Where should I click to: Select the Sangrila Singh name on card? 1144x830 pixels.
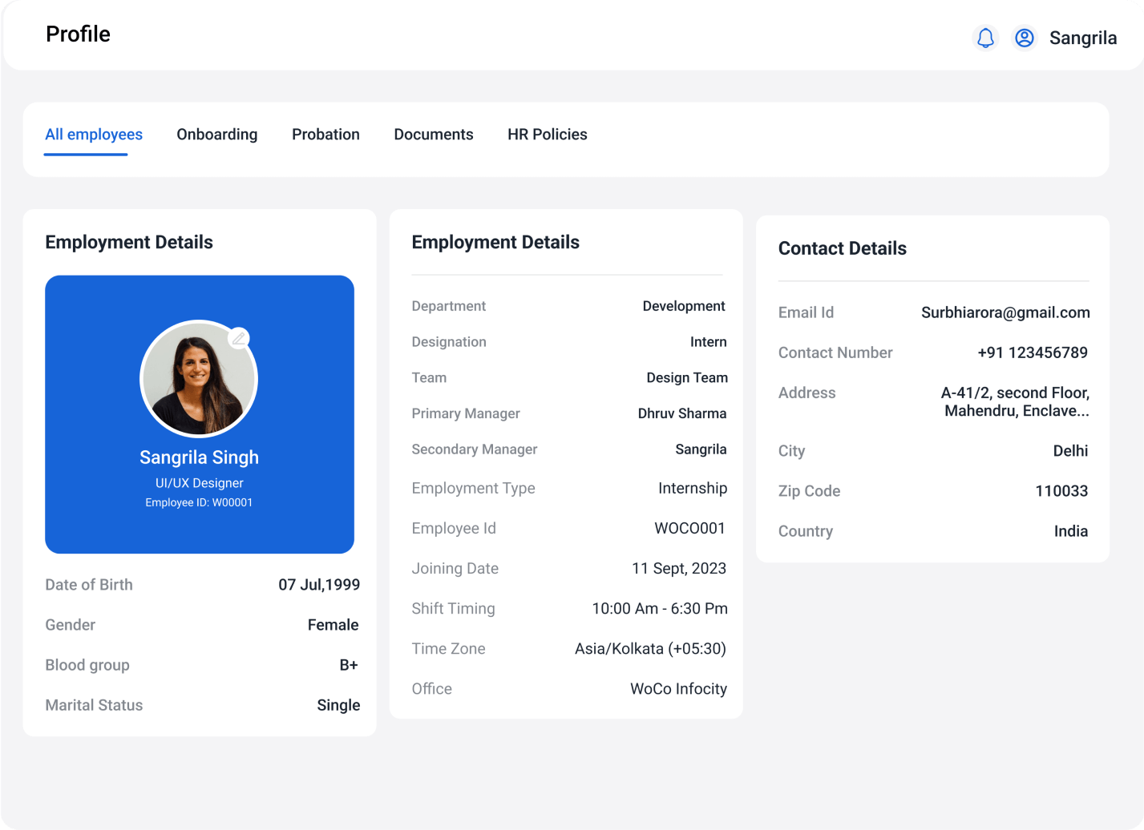[199, 457]
